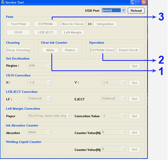Open the CD-R Correction X dropdown
The width and height of the screenshot is (168, 160).
pyautogui.click(x=40, y=83)
